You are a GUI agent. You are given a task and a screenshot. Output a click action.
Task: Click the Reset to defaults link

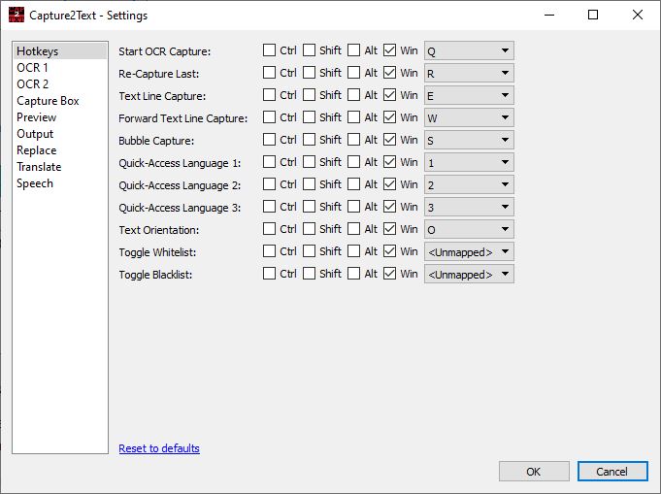point(159,448)
